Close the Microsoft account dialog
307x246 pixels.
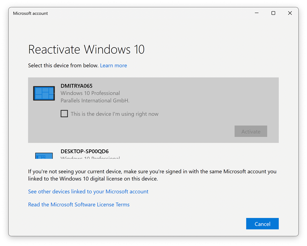tap(290, 13)
